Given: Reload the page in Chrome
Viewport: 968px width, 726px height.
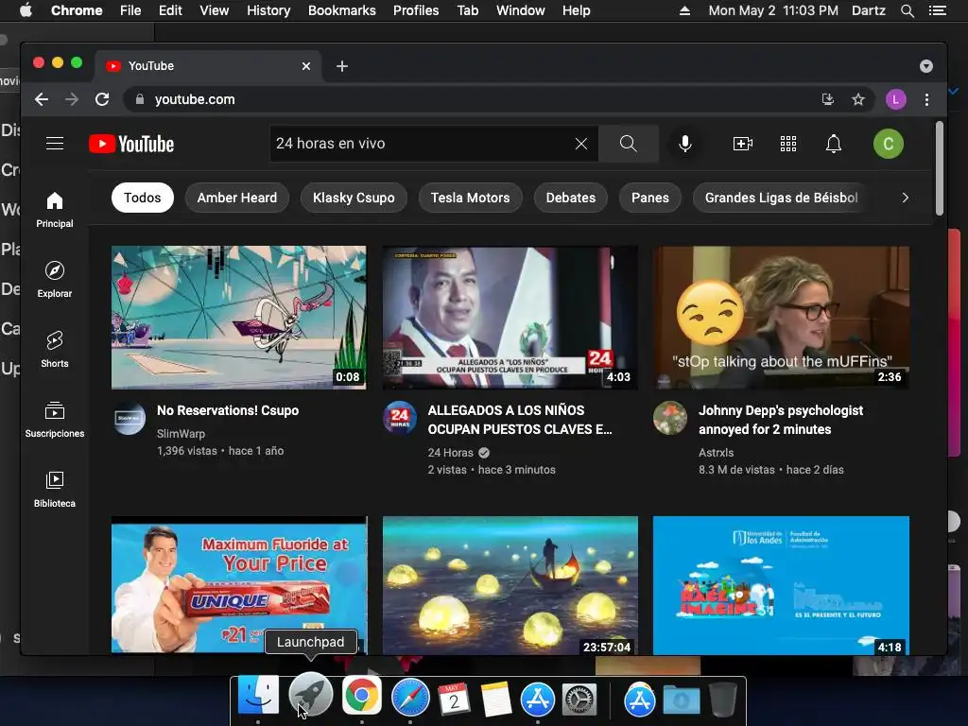Looking at the screenshot, I should [102, 99].
